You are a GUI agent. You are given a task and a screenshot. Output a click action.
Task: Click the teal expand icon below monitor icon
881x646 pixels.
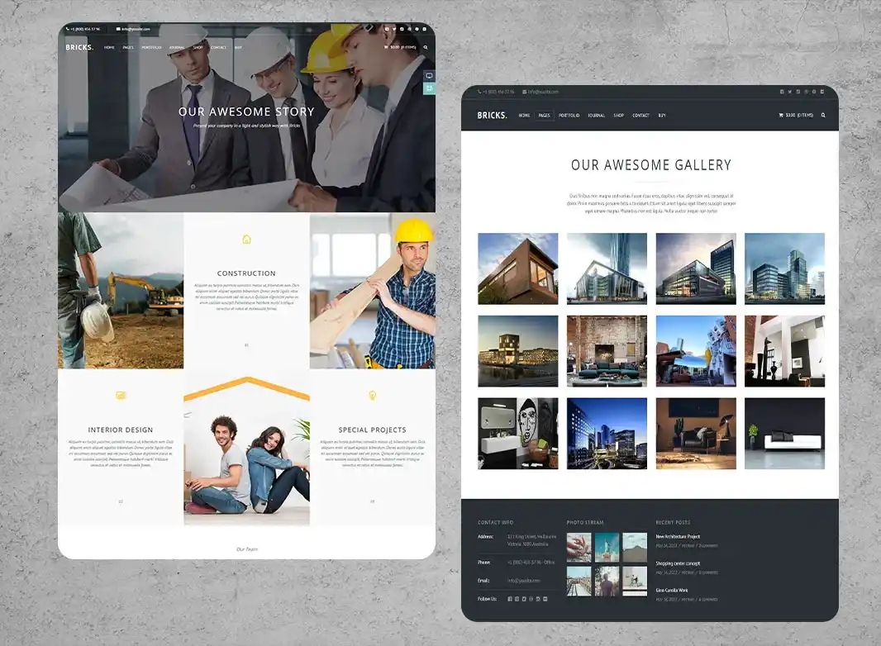[429, 88]
